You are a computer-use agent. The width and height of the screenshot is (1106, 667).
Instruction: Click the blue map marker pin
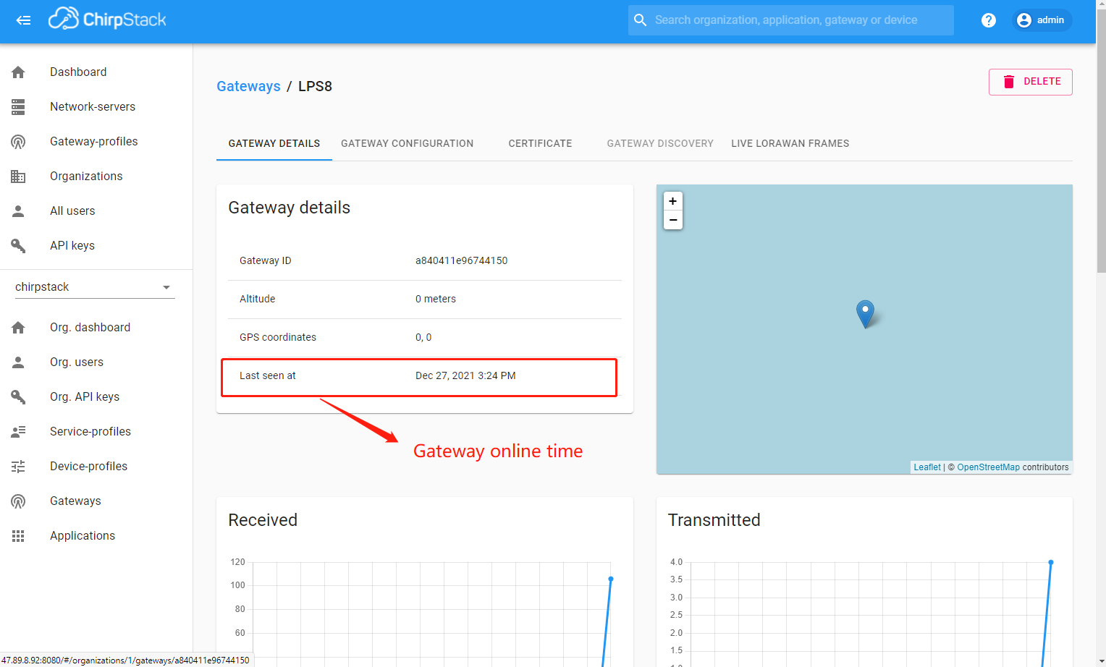pyautogui.click(x=865, y=313)
